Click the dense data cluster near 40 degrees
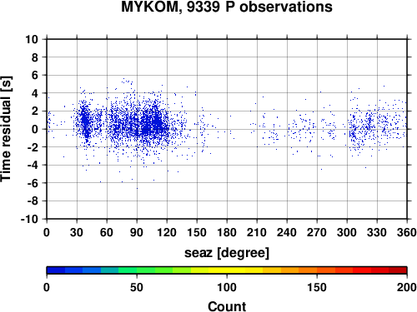 (86, 122)
